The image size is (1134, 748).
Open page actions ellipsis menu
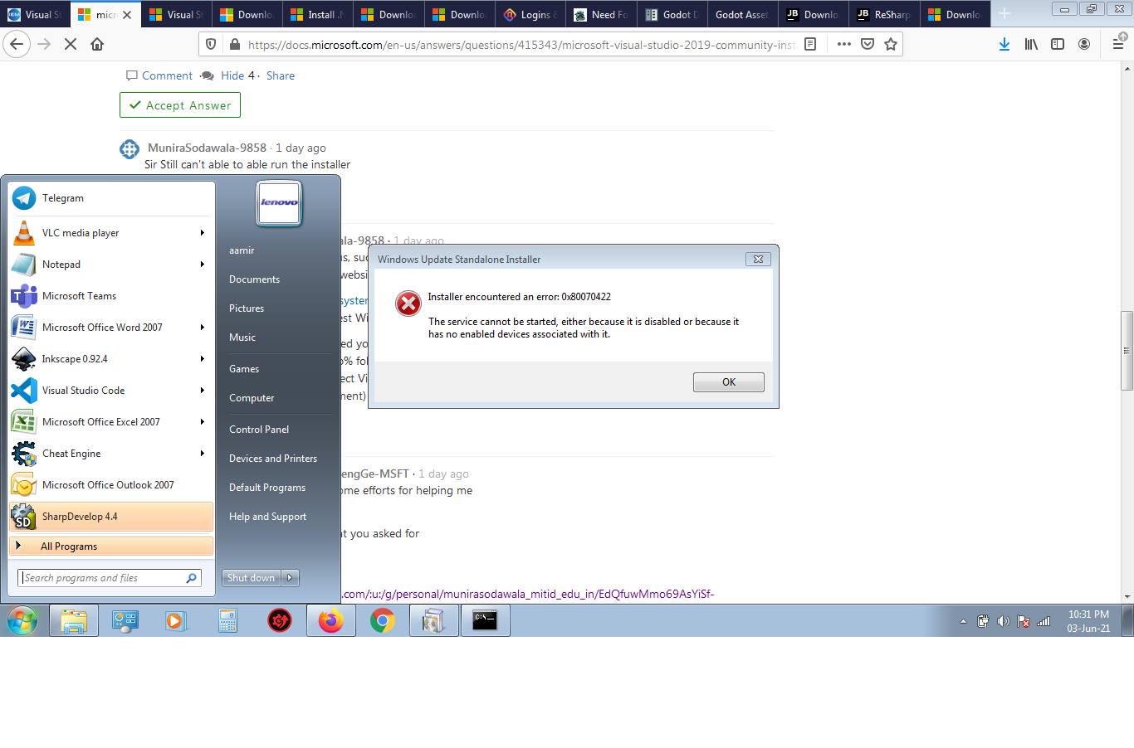pyautogui.click(x=844, y=44)
